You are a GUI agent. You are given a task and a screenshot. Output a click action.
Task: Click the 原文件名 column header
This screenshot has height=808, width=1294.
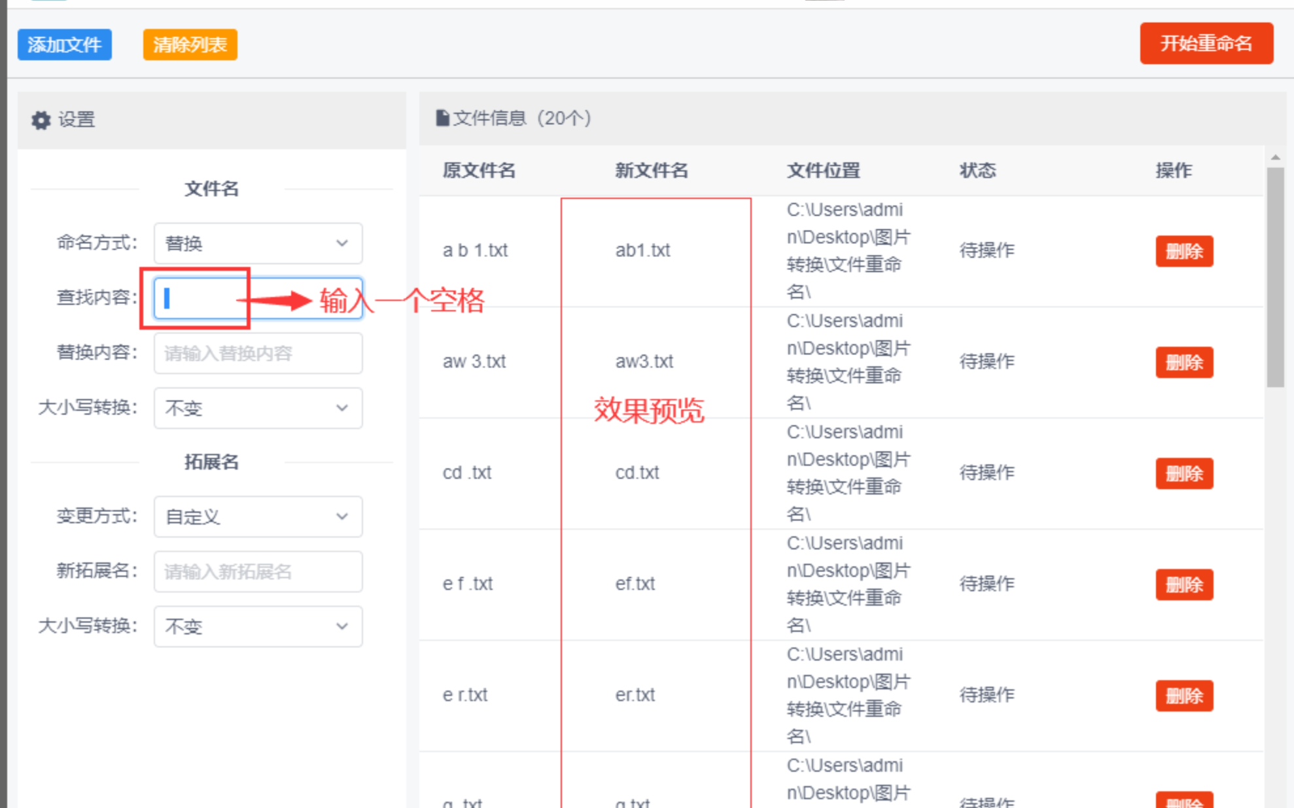click(x=479, y=171)
